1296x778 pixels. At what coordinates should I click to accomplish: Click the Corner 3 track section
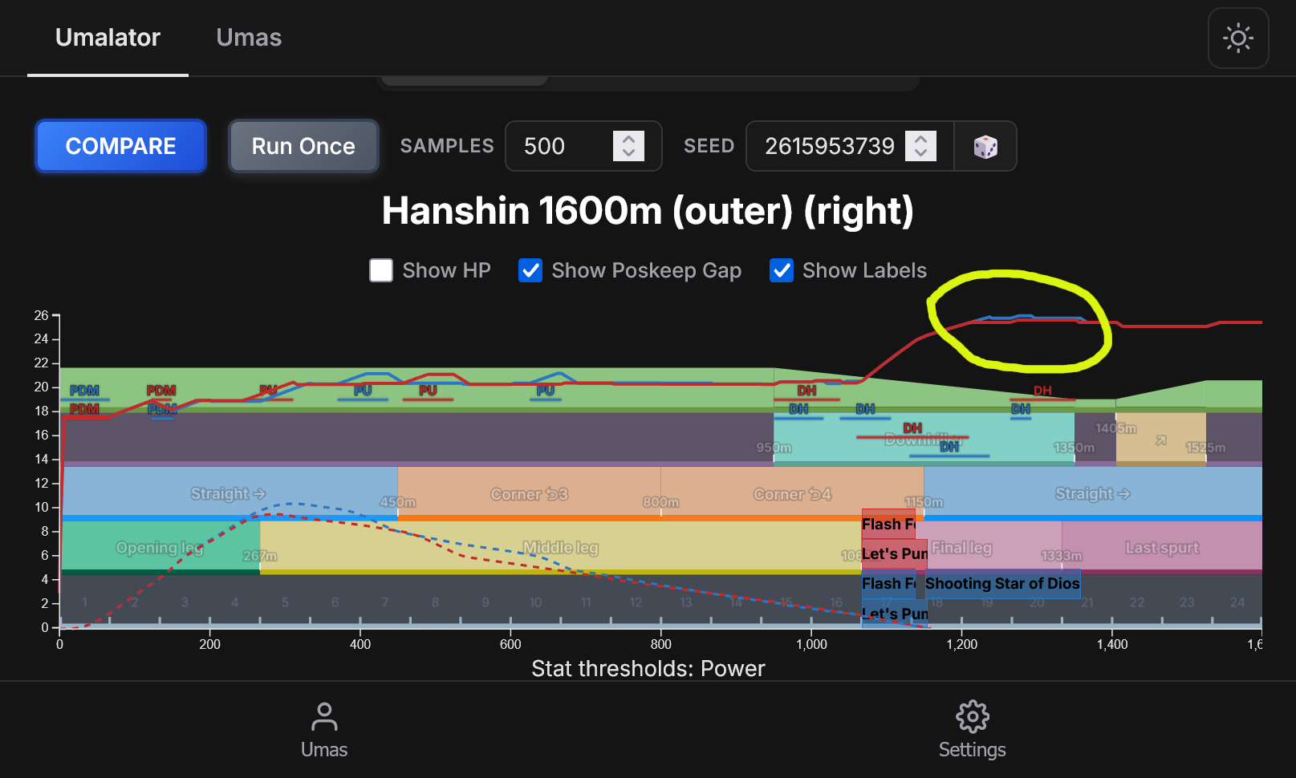click(x=529, y=494)
